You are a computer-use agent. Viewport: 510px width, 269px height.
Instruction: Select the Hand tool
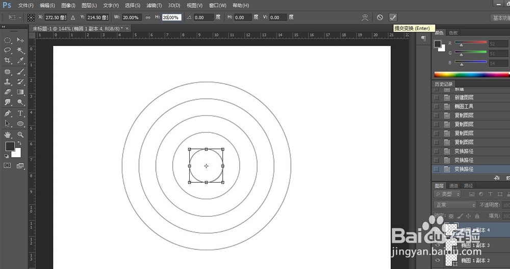click(7, 134)
